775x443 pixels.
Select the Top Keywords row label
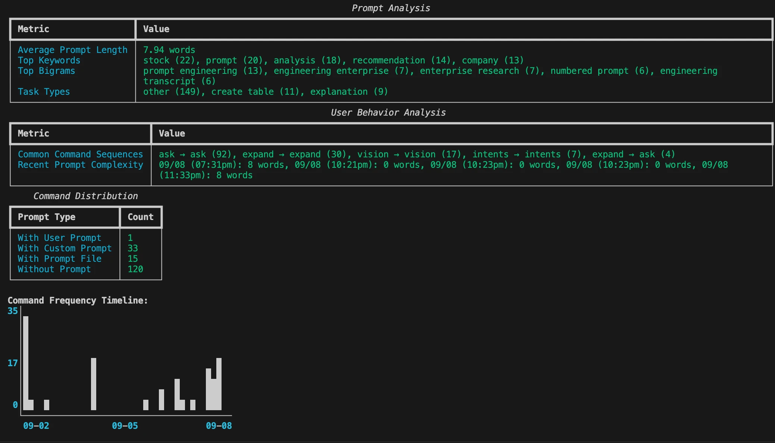[49, 60]
